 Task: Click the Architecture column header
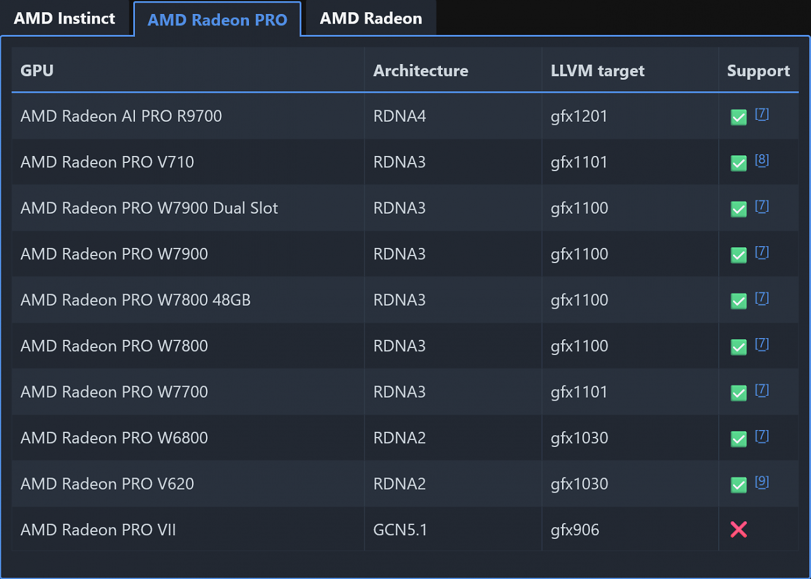[x=421, y=70]
